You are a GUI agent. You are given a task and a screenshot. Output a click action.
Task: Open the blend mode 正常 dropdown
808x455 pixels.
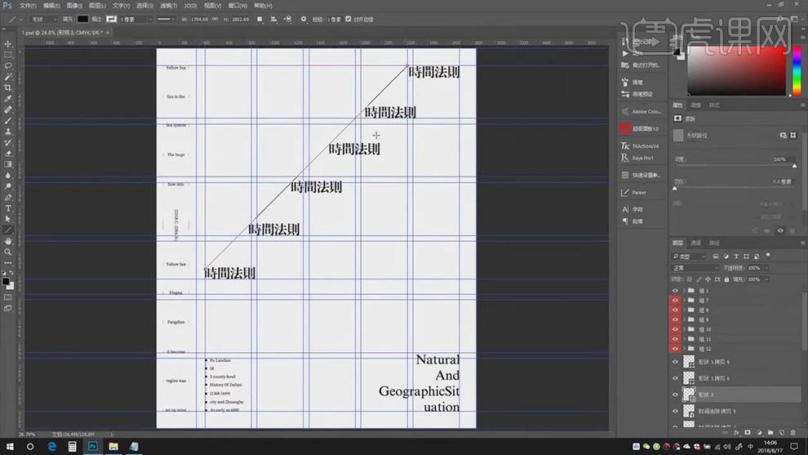[x=694, y=268]
